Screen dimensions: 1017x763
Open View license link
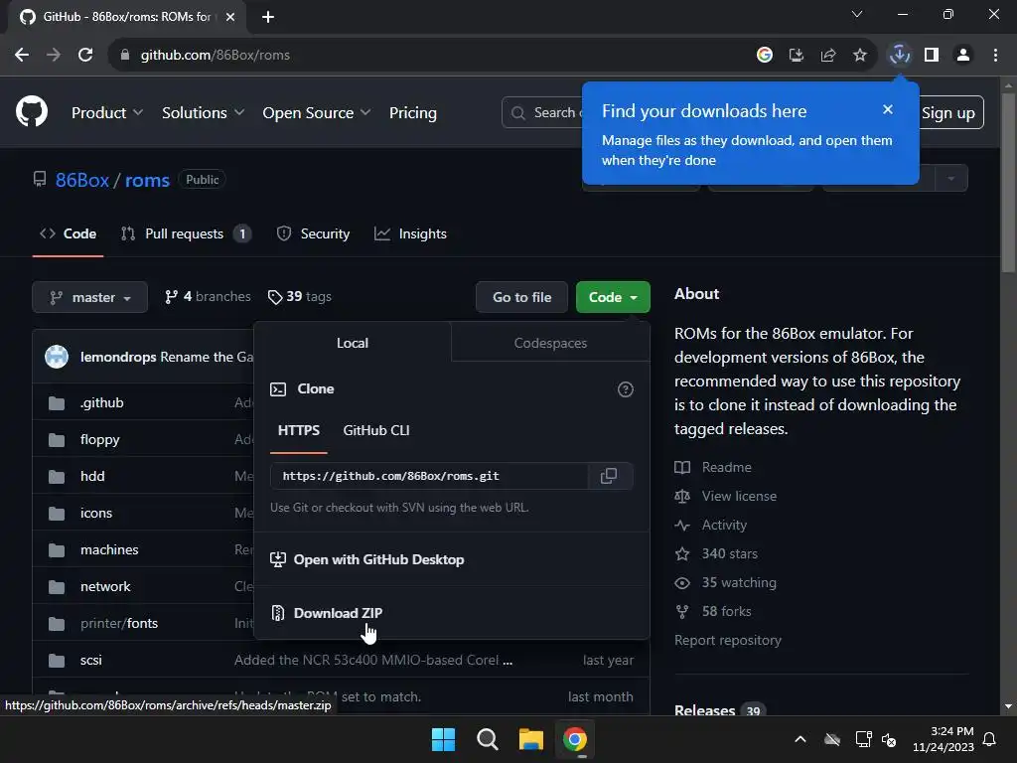pyautogui.click(x=725, y=496)
